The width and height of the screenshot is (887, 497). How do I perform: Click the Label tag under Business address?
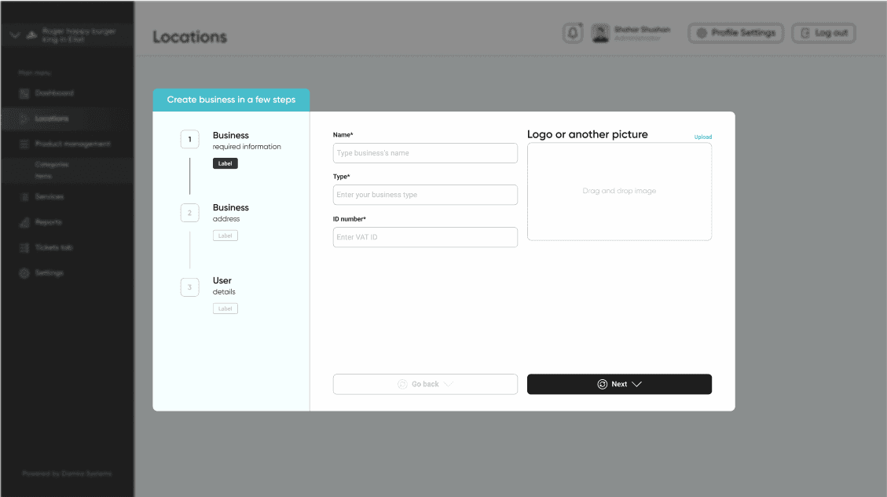tap(225, 236)
